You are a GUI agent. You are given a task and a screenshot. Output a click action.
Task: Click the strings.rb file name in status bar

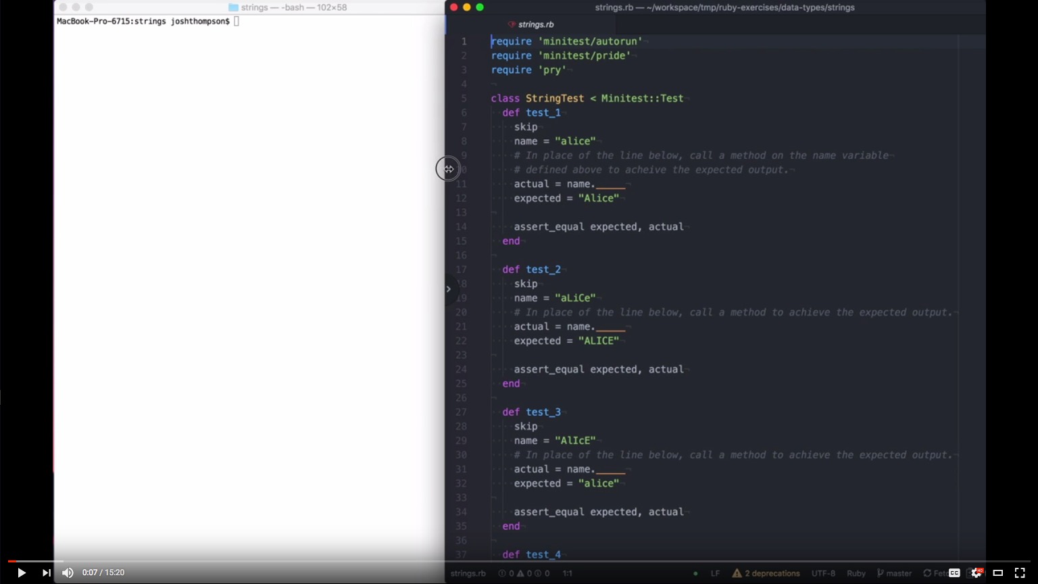468,573
